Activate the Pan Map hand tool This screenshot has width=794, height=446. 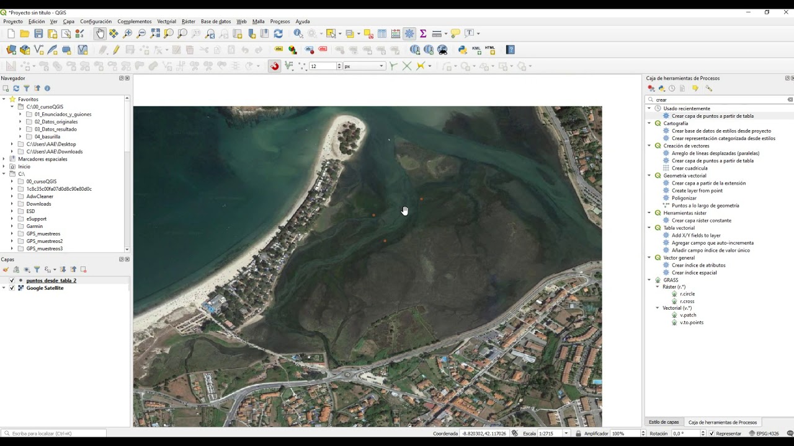(100, 33)
